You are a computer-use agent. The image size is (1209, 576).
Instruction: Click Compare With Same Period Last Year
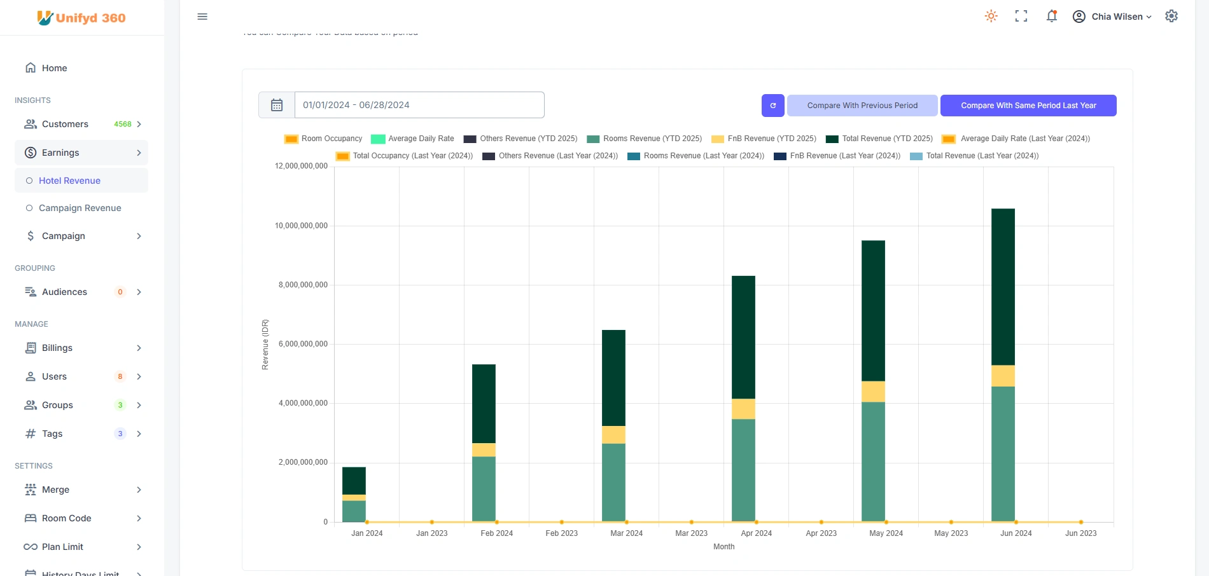point(1028,106)
